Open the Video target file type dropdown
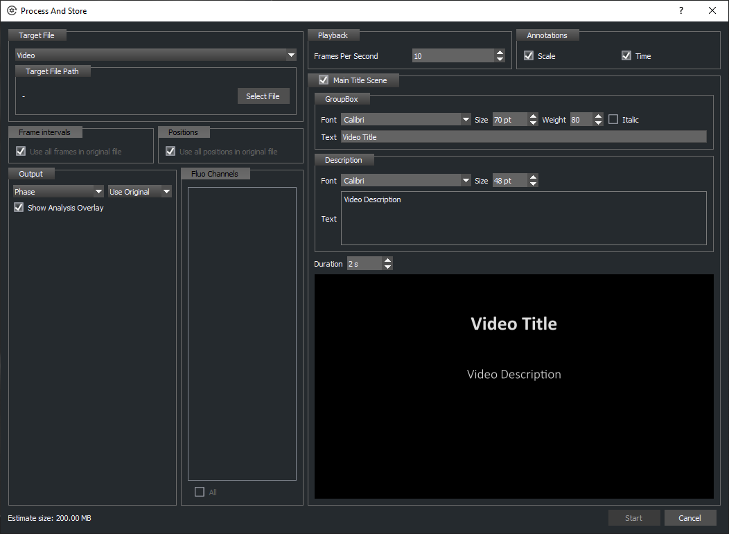The height and width of the screenshot is (534, 729). [156, 55]
